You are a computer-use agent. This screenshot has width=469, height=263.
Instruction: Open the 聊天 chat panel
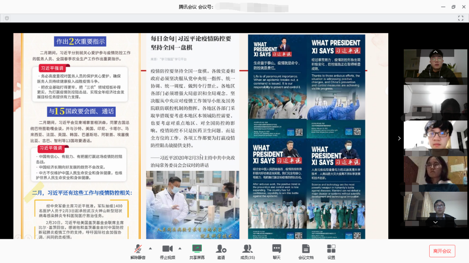click(277, 251)
